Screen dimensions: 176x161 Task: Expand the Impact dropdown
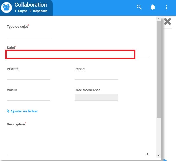pyautogui.click(x=96, y=76)
